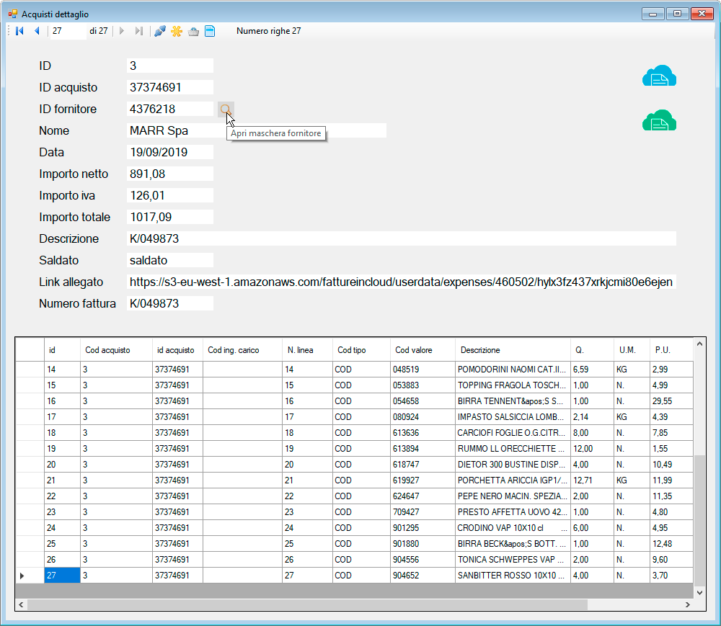Sort grid by id acquisto header
The width and height of the screenshot is (721, 626).
click(x=177, y=350)
